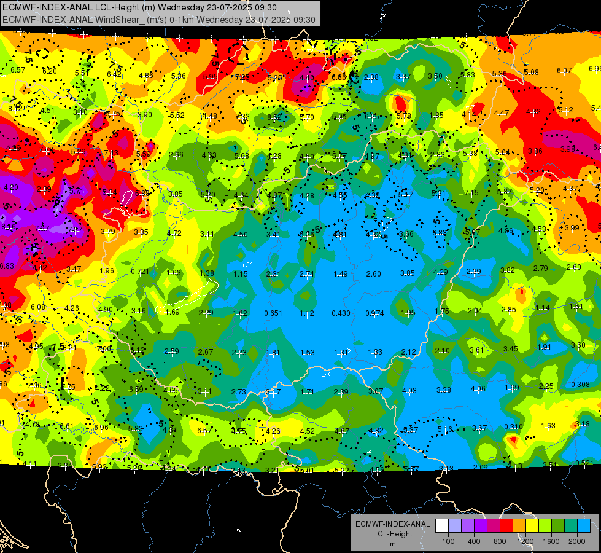The height and width of the screenshot is (553, 601).
Task: Click the legend unit label 'm'
Action: click(392, 544)
